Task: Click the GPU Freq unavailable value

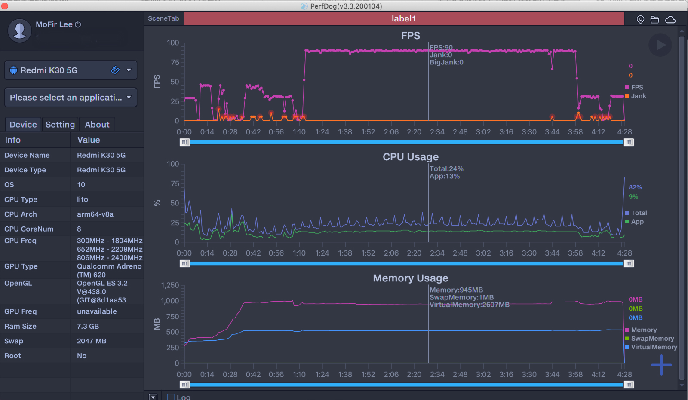Action: [97, 311]
